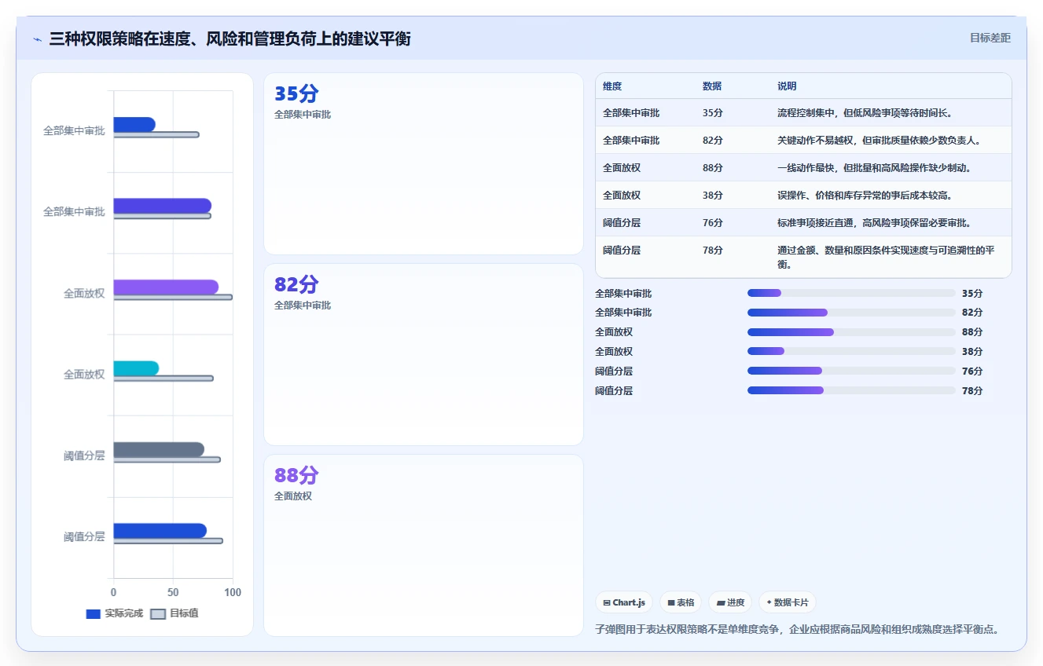Click the progress bar showing 82分

pos(851,313)
